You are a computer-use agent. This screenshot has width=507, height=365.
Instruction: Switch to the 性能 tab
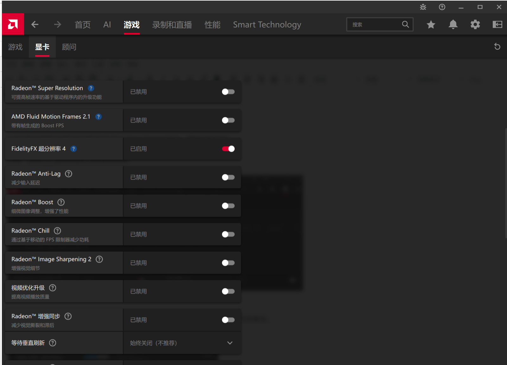tap(212, 25)
